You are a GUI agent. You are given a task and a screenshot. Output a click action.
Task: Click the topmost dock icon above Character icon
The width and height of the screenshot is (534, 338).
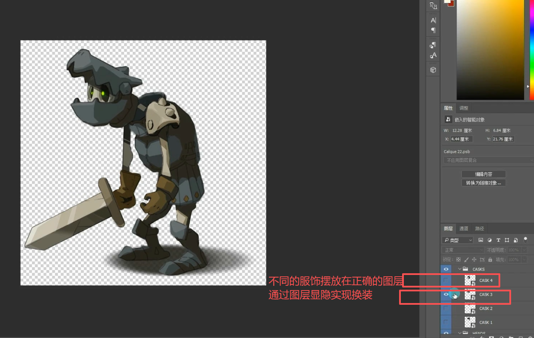(x=433, y=6)
